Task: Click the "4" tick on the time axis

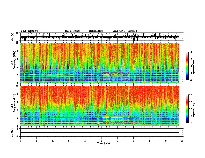Action: tap(85, 141)
